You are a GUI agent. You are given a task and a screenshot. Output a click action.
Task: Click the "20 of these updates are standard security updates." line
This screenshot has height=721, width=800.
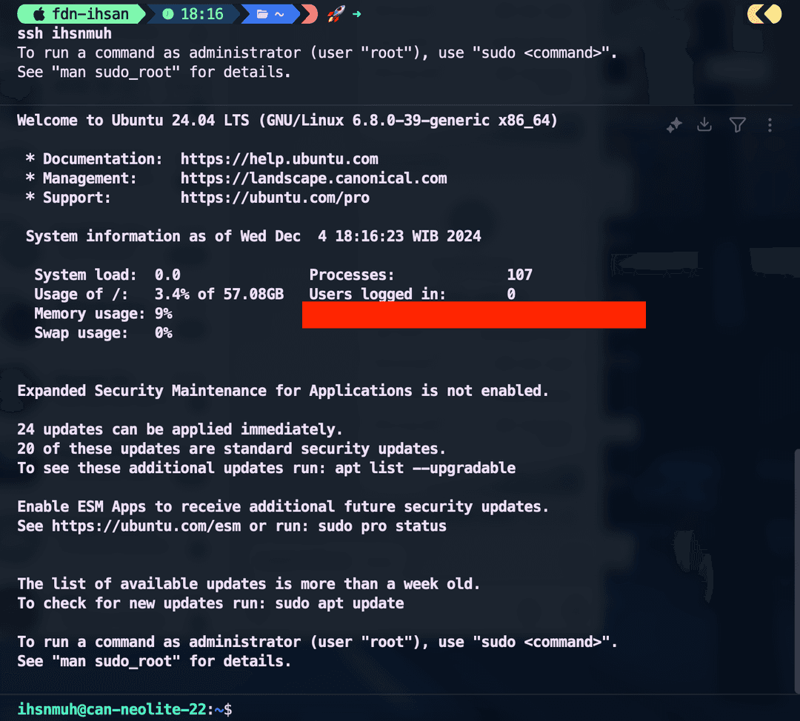tap(232, 449)
